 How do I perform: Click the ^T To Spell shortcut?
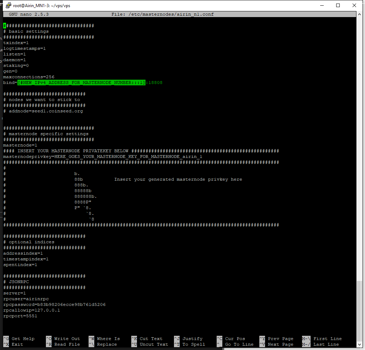(x=190, y=344)
